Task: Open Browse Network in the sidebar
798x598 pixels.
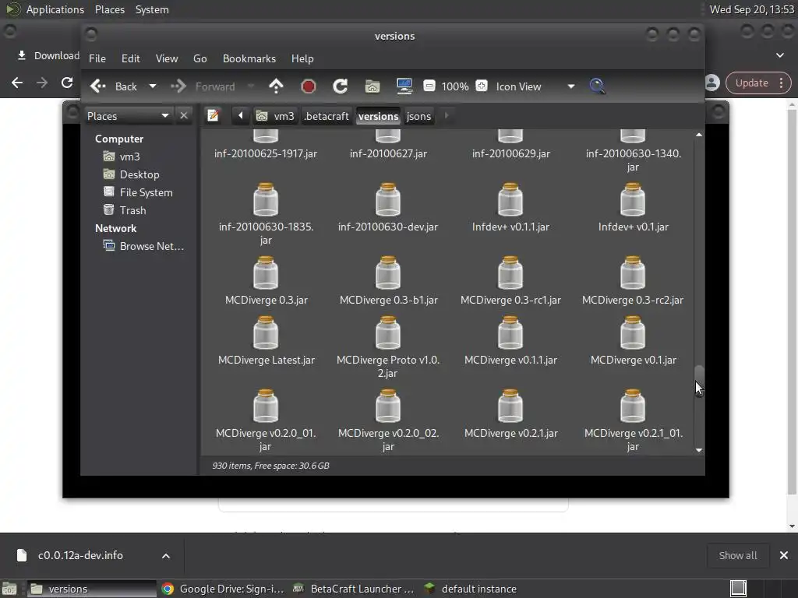Action: click(143, 246)
